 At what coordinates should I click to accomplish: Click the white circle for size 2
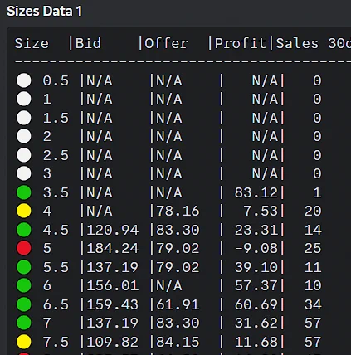24,136
